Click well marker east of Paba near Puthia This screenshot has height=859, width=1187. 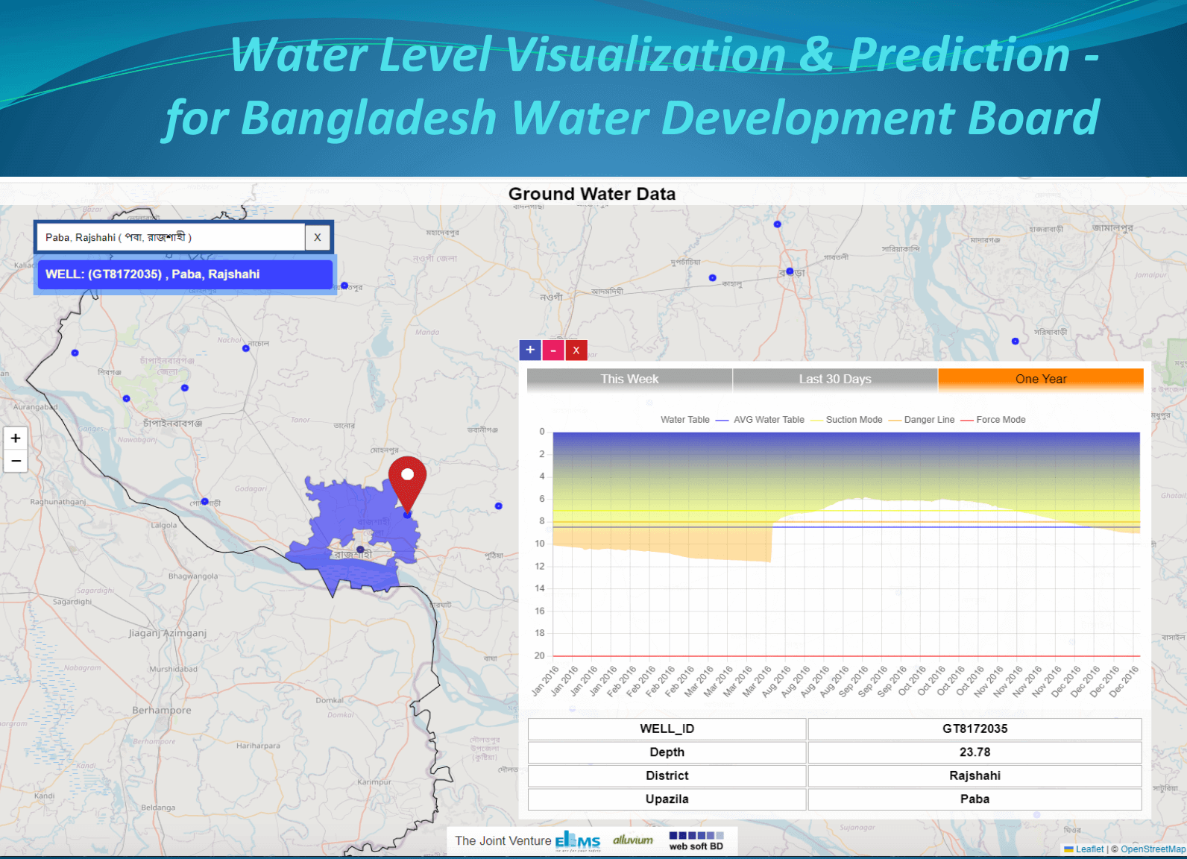coord(499,506)
